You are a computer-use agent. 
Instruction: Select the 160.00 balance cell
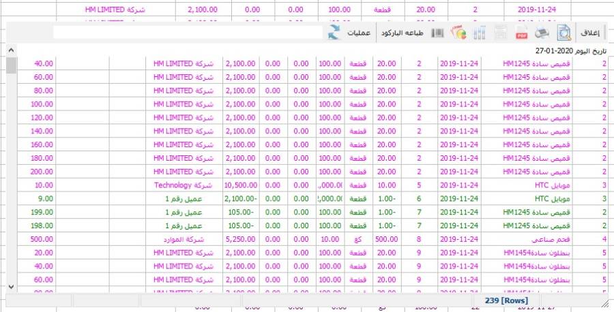pyautogui.click(x=37, y=144)
